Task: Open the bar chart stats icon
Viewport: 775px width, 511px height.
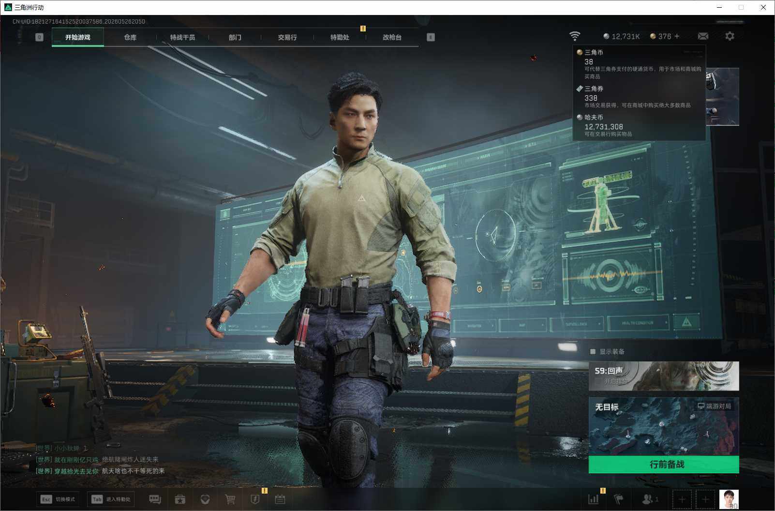Action: click(593, 499)
